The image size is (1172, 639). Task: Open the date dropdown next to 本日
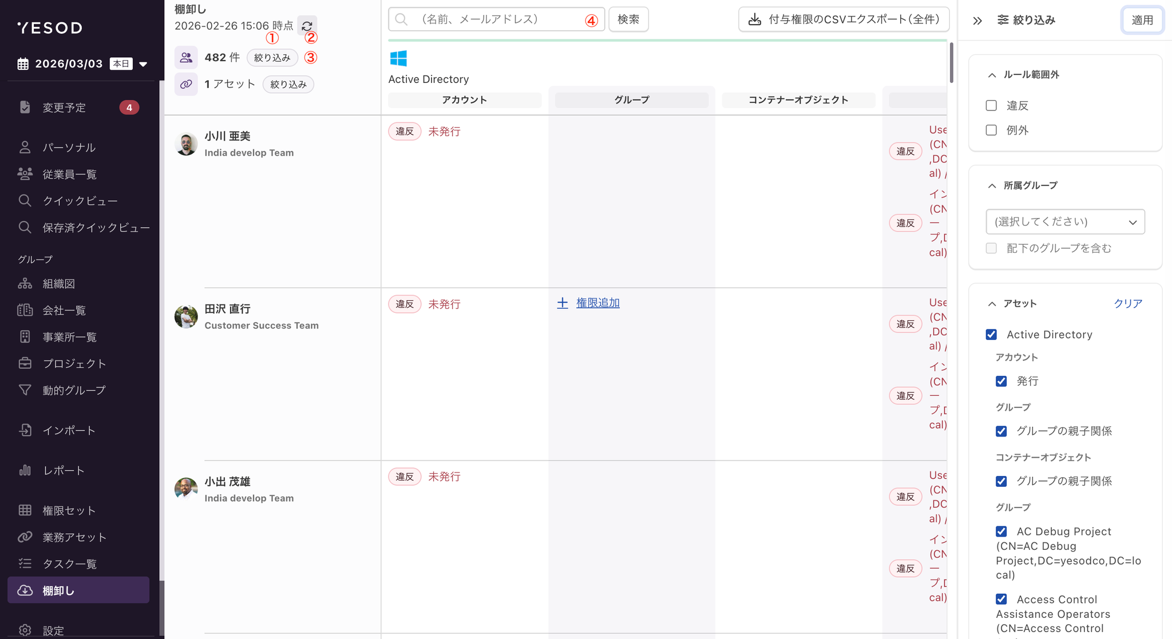pyautogui.click(x=143, y=64)
